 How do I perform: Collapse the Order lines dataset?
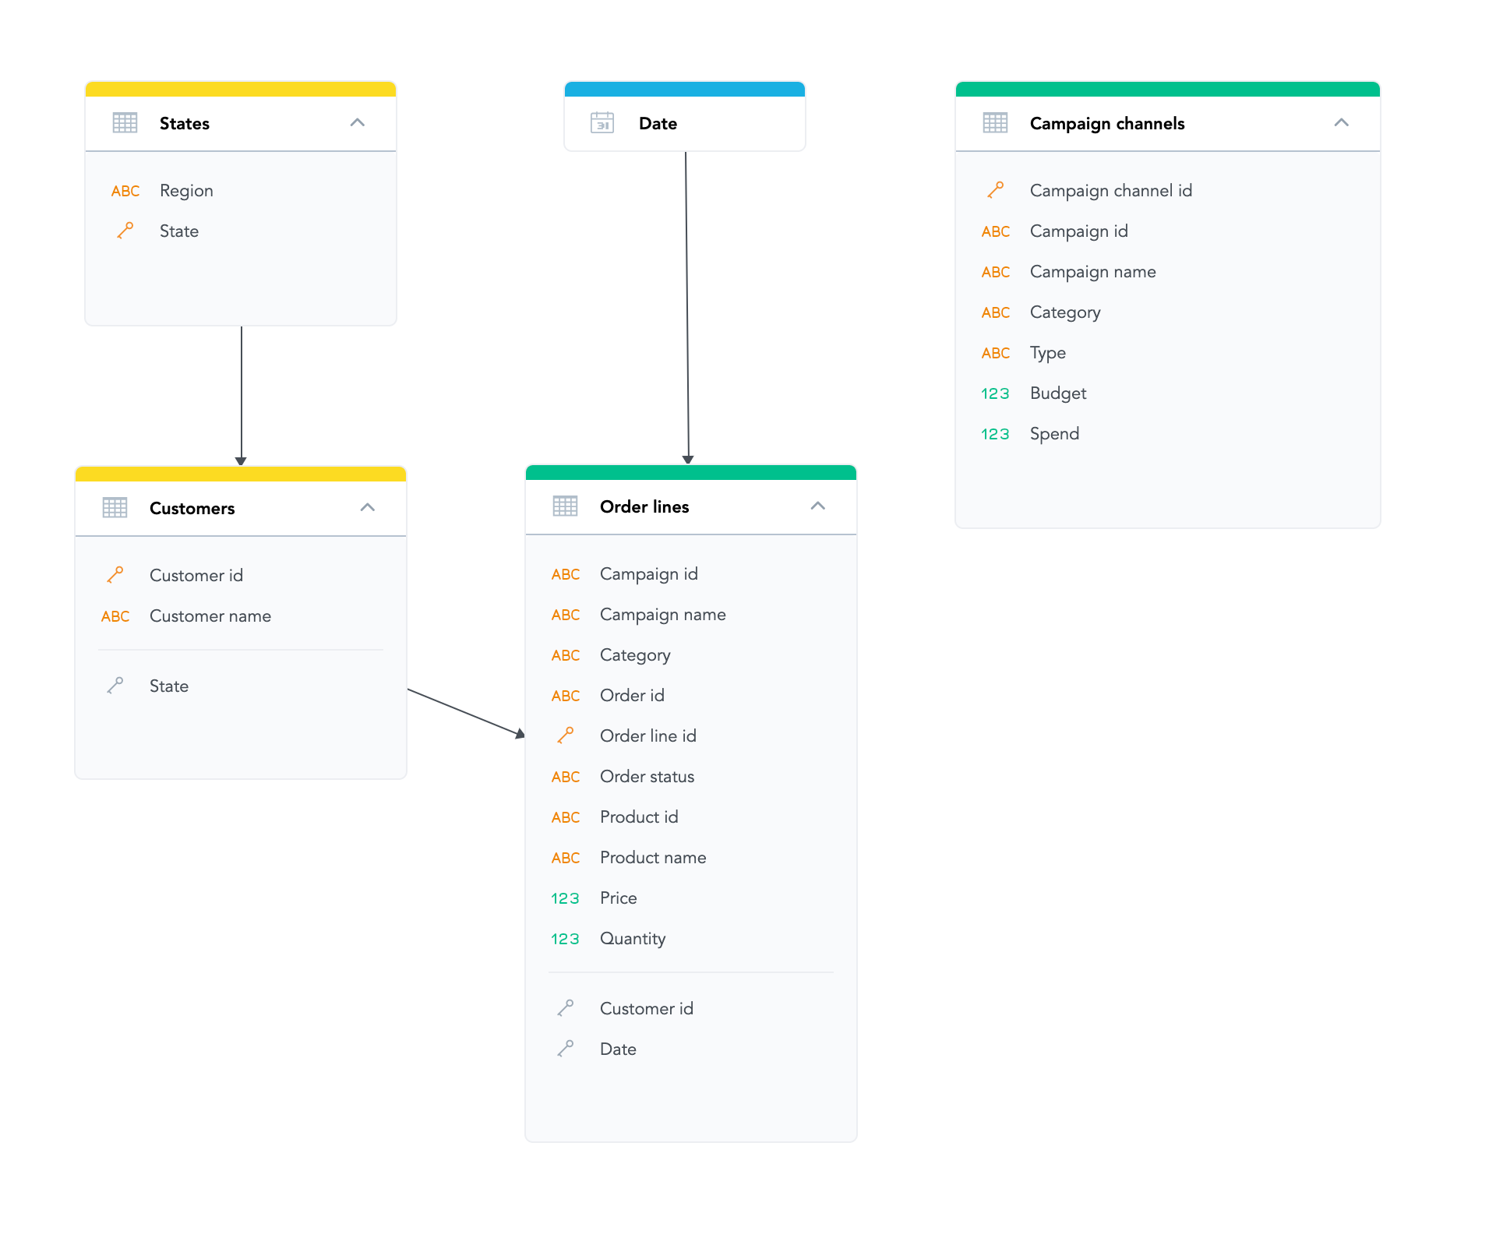pyautogui.click(x=817, y=506)
